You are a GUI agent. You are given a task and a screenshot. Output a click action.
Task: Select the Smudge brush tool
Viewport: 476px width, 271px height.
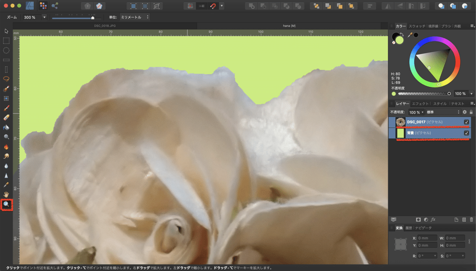(x=6, y=156)
